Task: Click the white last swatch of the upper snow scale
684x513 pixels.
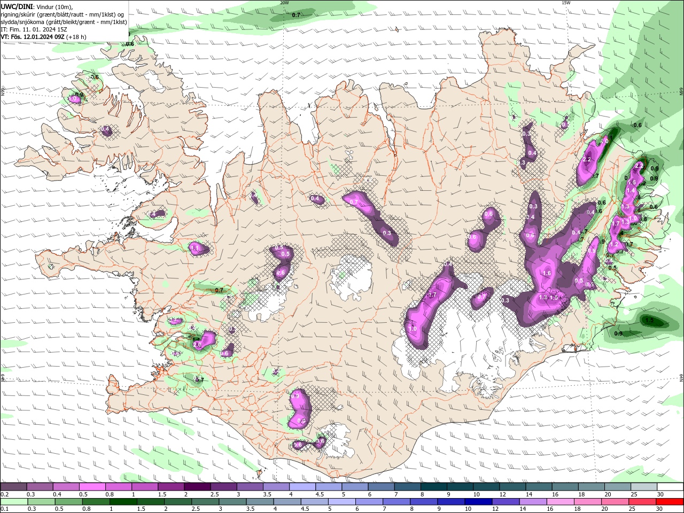Action: coord(670,487)
